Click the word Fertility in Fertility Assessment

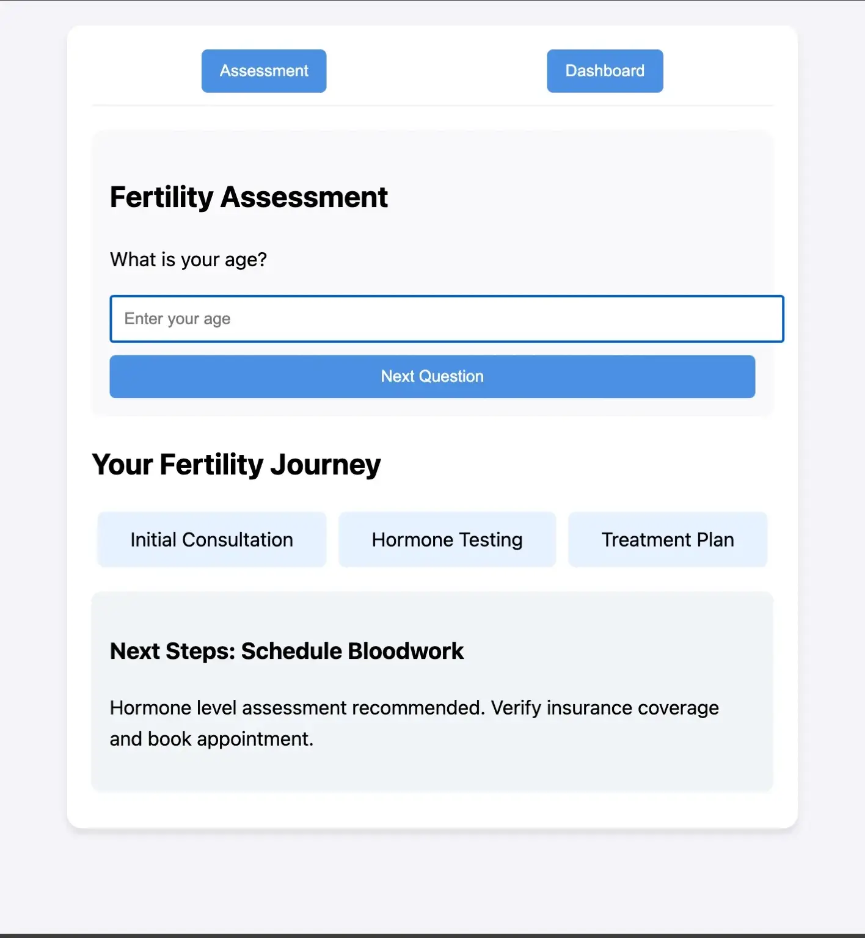point(162,197)
